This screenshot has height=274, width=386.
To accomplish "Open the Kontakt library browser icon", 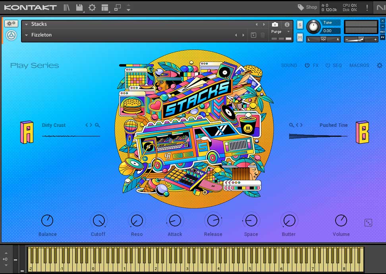I will pos(67,8).
